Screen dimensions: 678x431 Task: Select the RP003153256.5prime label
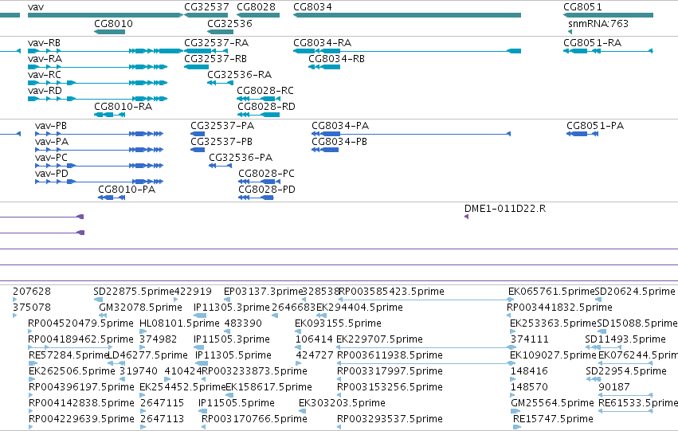pos(390,387)
